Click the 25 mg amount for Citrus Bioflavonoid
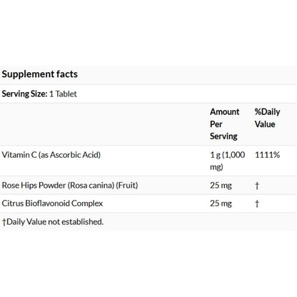The width and height of the screenshot is (297, 297). pos(221,203)
